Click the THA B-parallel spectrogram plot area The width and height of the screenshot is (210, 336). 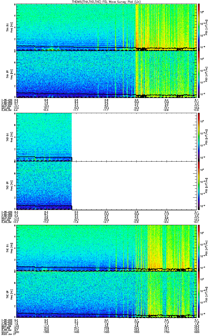[x=106, y=74]
